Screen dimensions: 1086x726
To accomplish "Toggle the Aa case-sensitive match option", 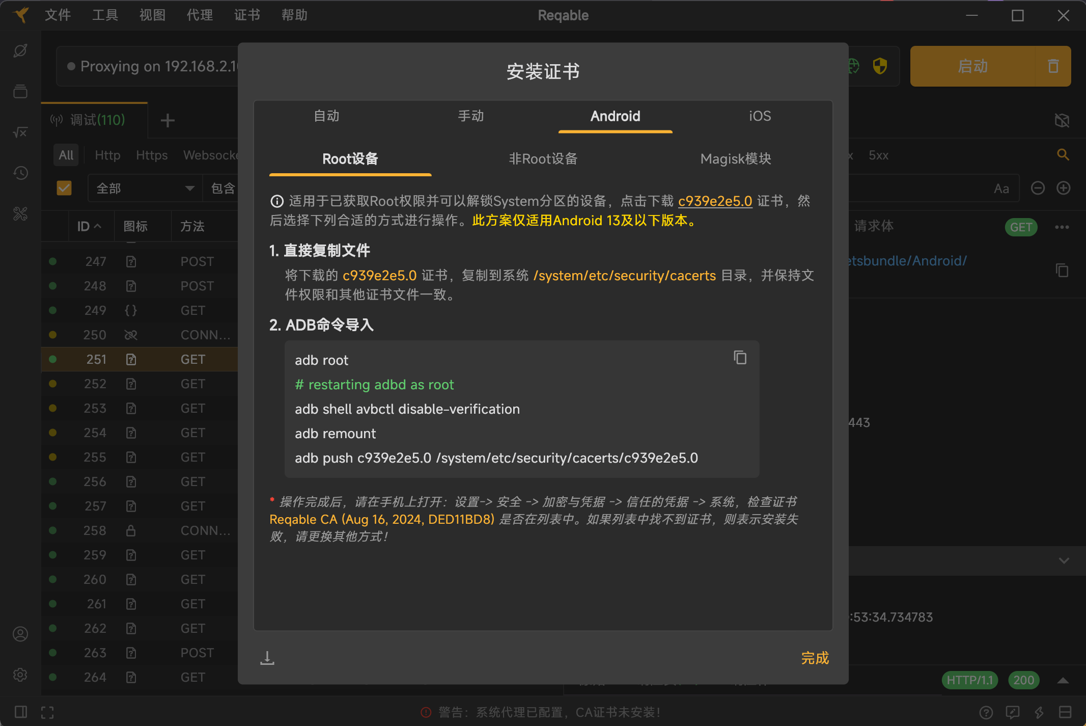I will [1001, 189].
